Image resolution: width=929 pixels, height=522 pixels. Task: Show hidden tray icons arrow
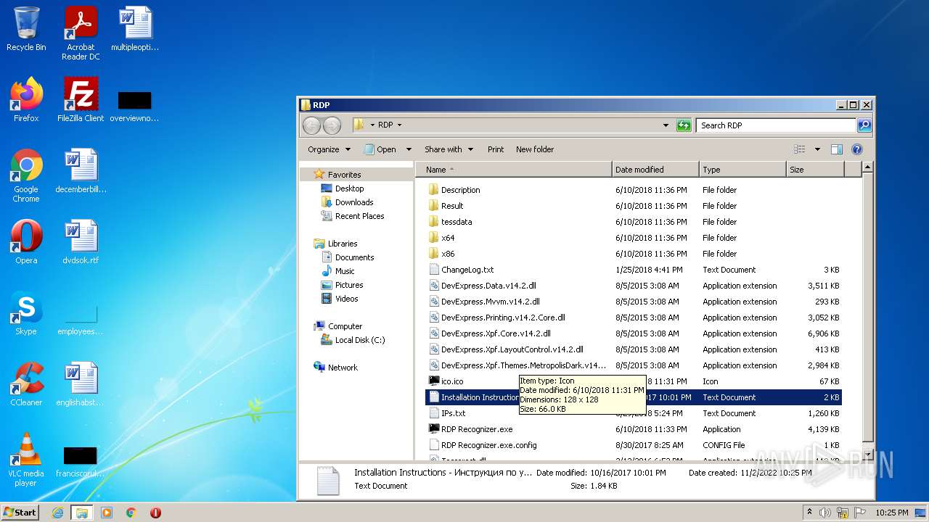click(x=809, y=512)
